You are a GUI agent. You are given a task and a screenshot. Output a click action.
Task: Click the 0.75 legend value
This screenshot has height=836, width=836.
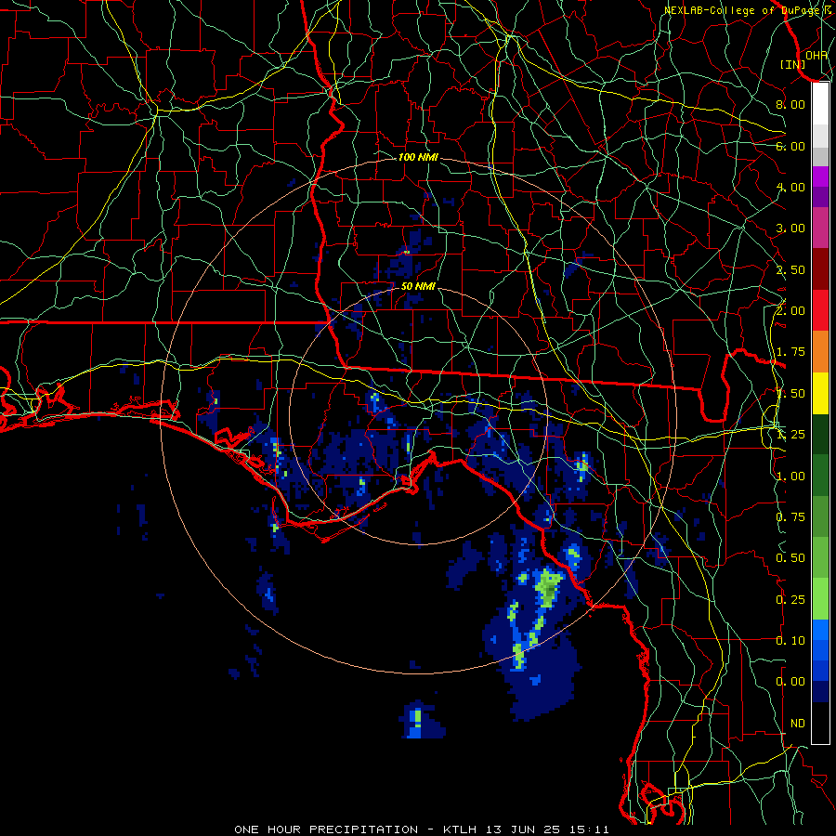790,517
